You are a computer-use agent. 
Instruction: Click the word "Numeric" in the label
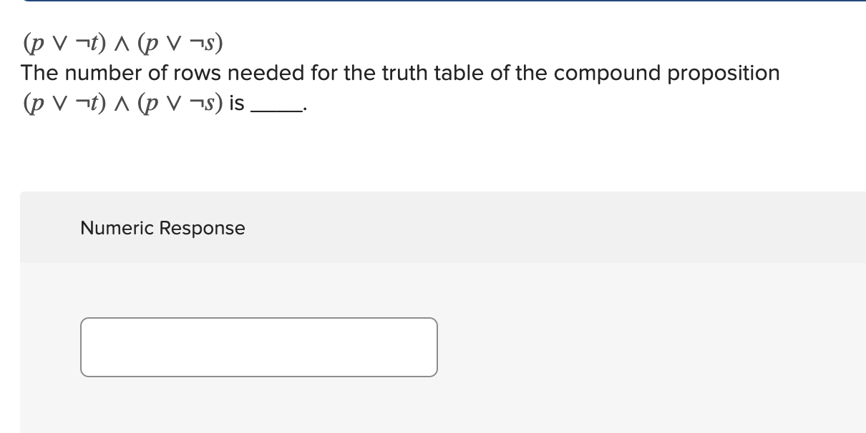click(x=117, y=228)
